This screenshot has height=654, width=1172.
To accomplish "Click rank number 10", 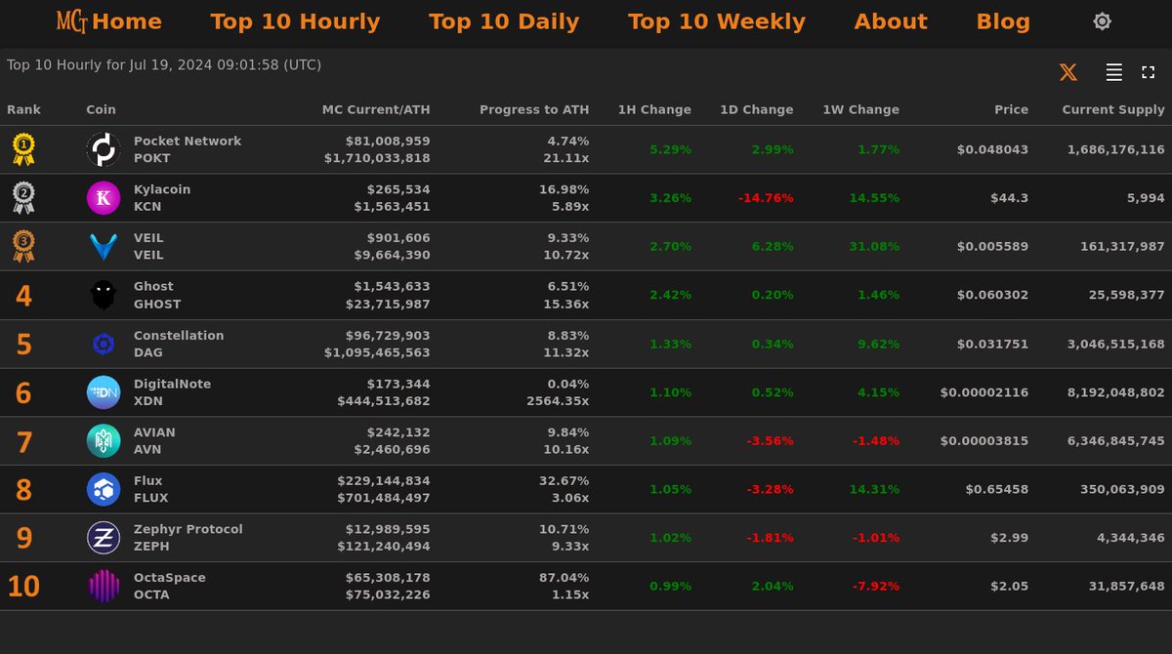I will click(23, 587).
